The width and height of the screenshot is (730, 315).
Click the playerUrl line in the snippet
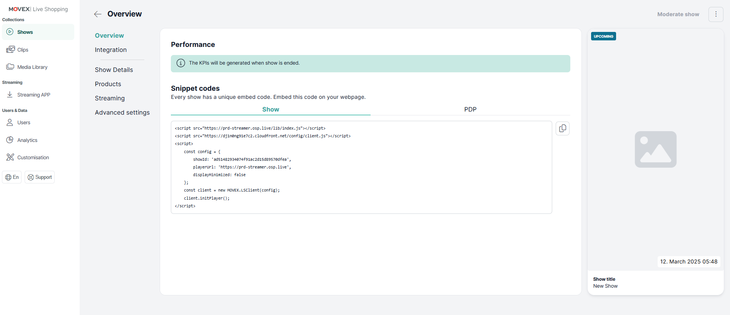[x=242, y=167]
